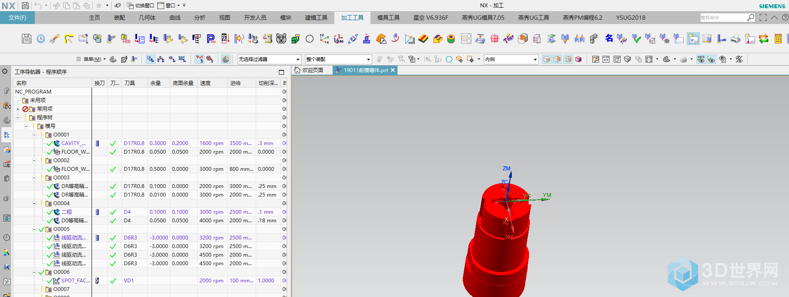The height and width of the screenshot is (297, 789).
Task: Open the 内侧 dropdown
Action: [x=511, y=59]
